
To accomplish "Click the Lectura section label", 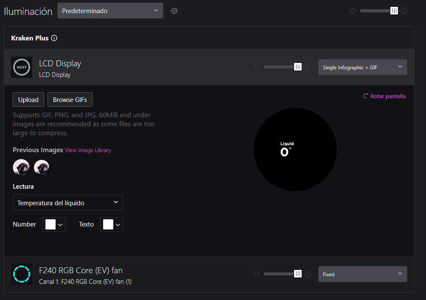I will 23,187.
